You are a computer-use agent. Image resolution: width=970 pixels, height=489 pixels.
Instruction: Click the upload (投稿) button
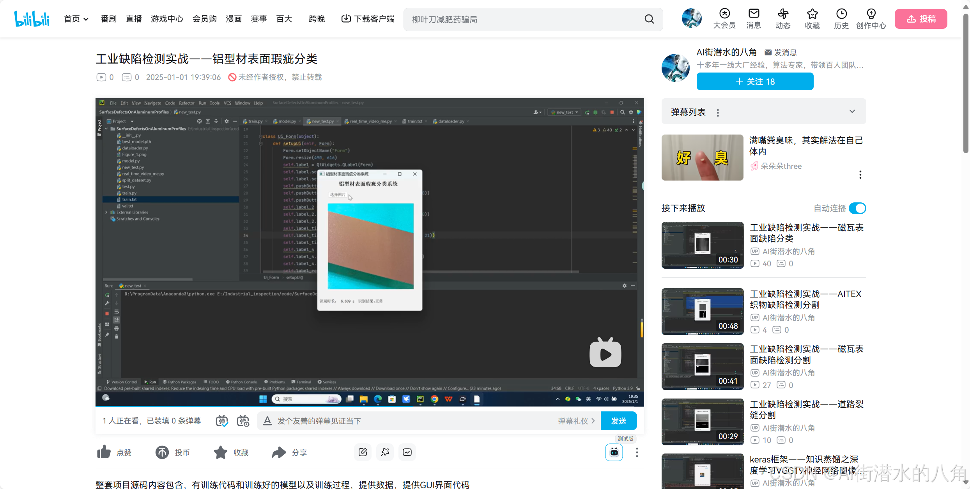click(921, 19)
